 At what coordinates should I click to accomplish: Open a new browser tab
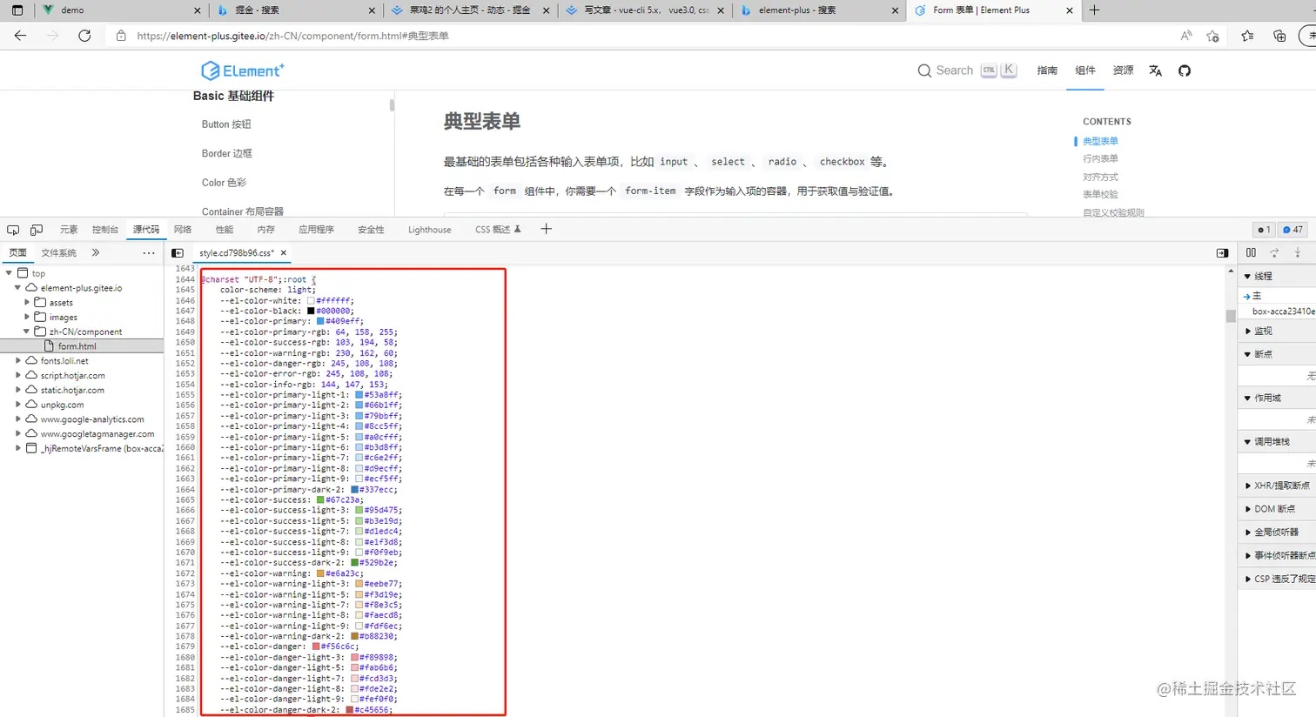coord(1095,10)
